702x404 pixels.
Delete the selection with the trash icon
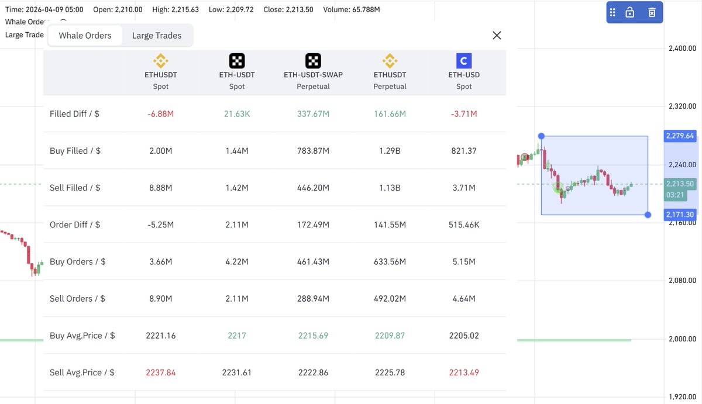click(652, 12)
